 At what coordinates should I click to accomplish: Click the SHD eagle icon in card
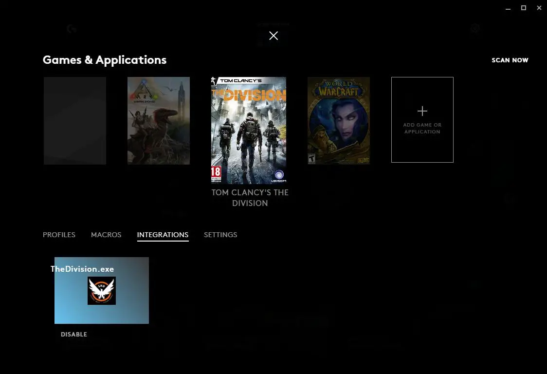(102, 291)
